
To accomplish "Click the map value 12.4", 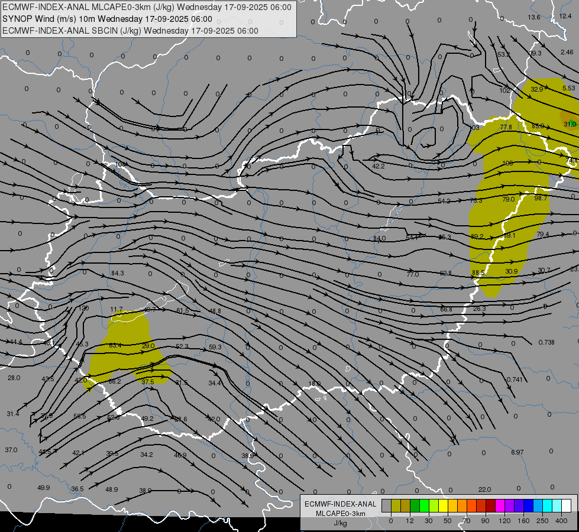I will pyautogui.click(x=565, y=16).
